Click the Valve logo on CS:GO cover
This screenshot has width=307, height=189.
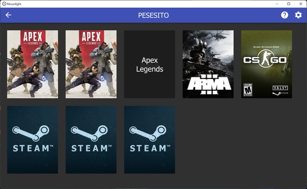click(280, 88)
